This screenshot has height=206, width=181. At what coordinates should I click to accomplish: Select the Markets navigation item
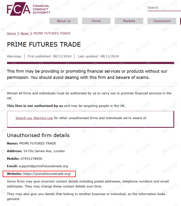[129, 21]
